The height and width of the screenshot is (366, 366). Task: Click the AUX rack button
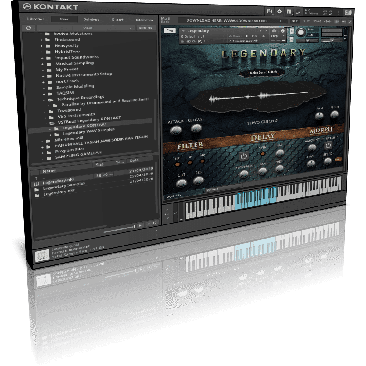[344, 22]
